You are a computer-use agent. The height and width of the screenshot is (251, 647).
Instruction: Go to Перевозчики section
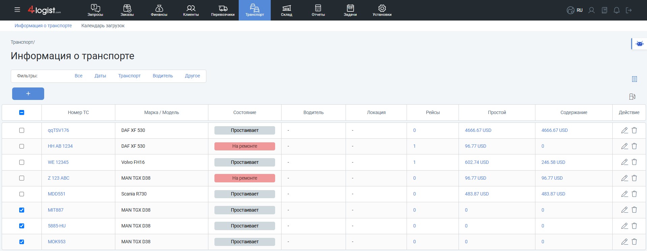tap(223, 10)
